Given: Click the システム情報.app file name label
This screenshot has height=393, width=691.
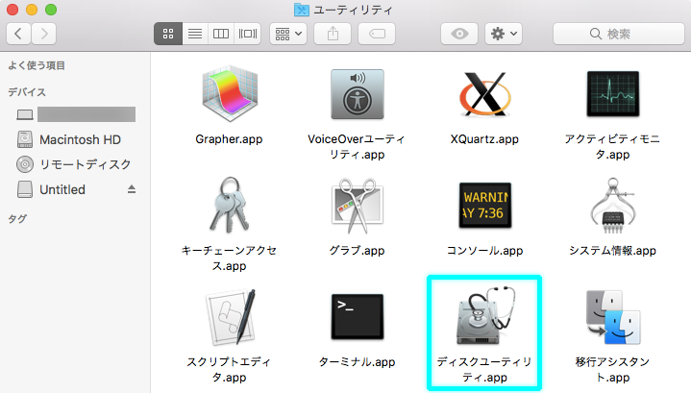Looking at the screenshot, I should [612, 251].
